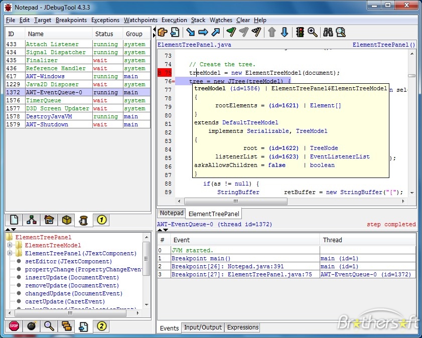Expand the ElementTreePanel(JTextComponent) node
The image size is (422, 338).
tap(10, 253)
